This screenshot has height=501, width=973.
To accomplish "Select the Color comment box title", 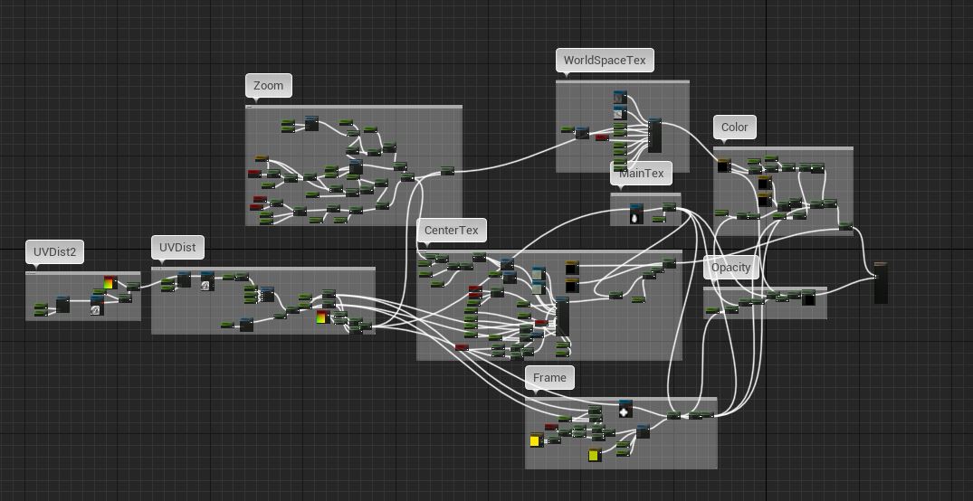I will tap(734, 128).
